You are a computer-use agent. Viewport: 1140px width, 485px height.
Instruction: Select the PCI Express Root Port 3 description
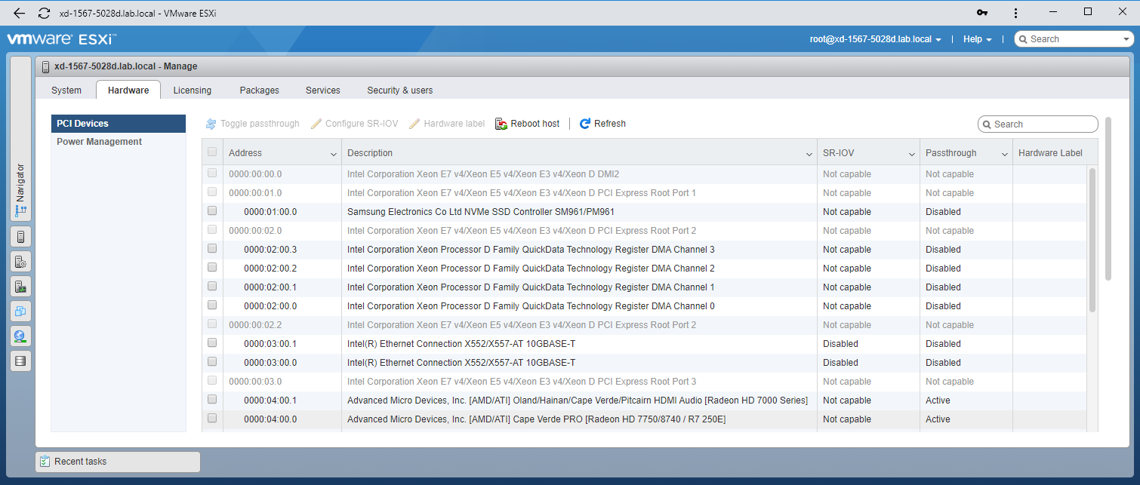click(522, 382)
